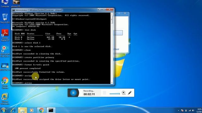Launch Google Chrome from desktop shortcut
The image size is (202, 113).
[5, 83]
